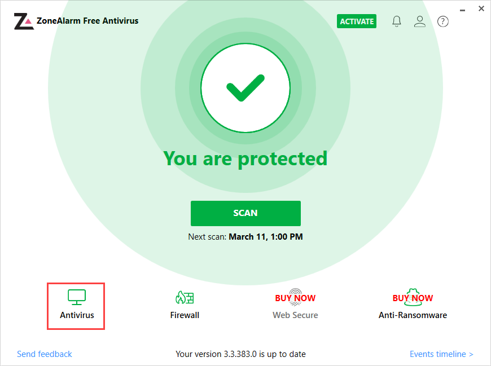Click the Anti-Ransomware icon
Image resolution: width=491 pixels, height=366 pixels.
pos(413,297)
